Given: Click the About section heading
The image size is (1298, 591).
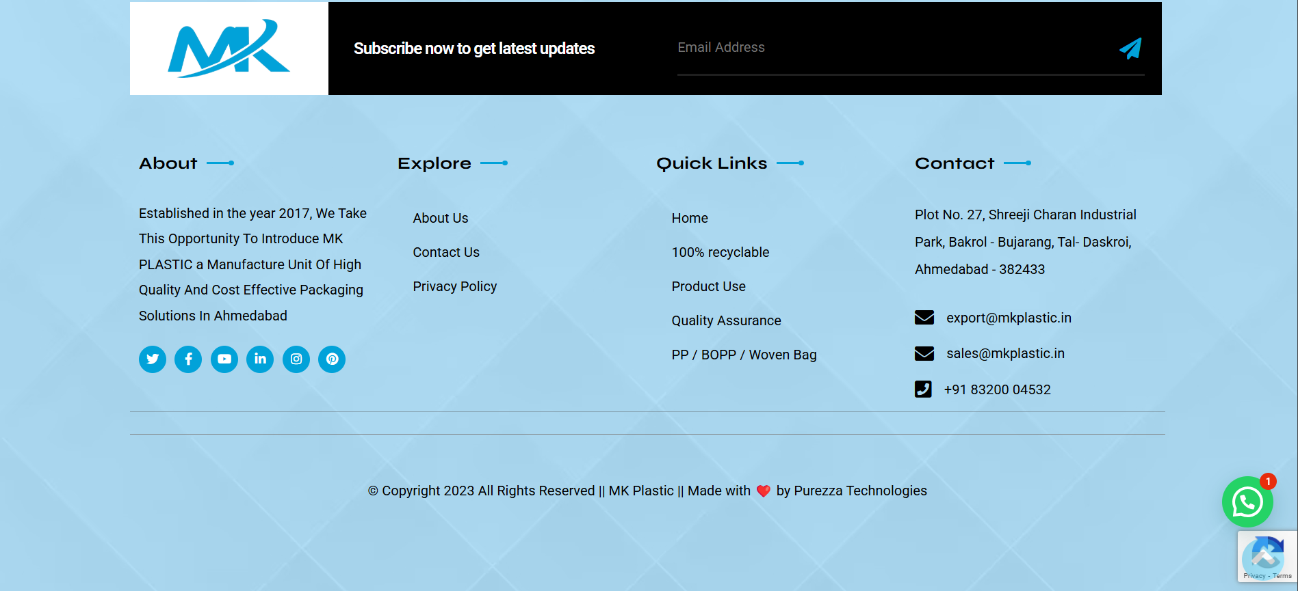Looking at the screenshot, I should 168,163.
